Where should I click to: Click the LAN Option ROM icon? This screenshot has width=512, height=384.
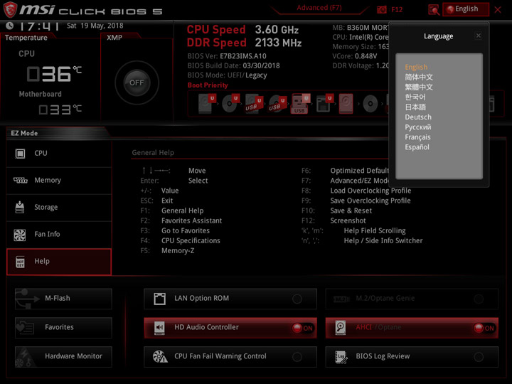[160, 299]
